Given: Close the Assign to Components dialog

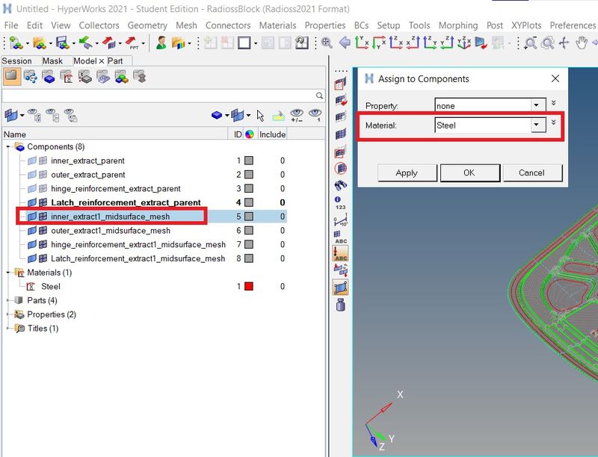Looking at the screenshot, I should 555,79.
